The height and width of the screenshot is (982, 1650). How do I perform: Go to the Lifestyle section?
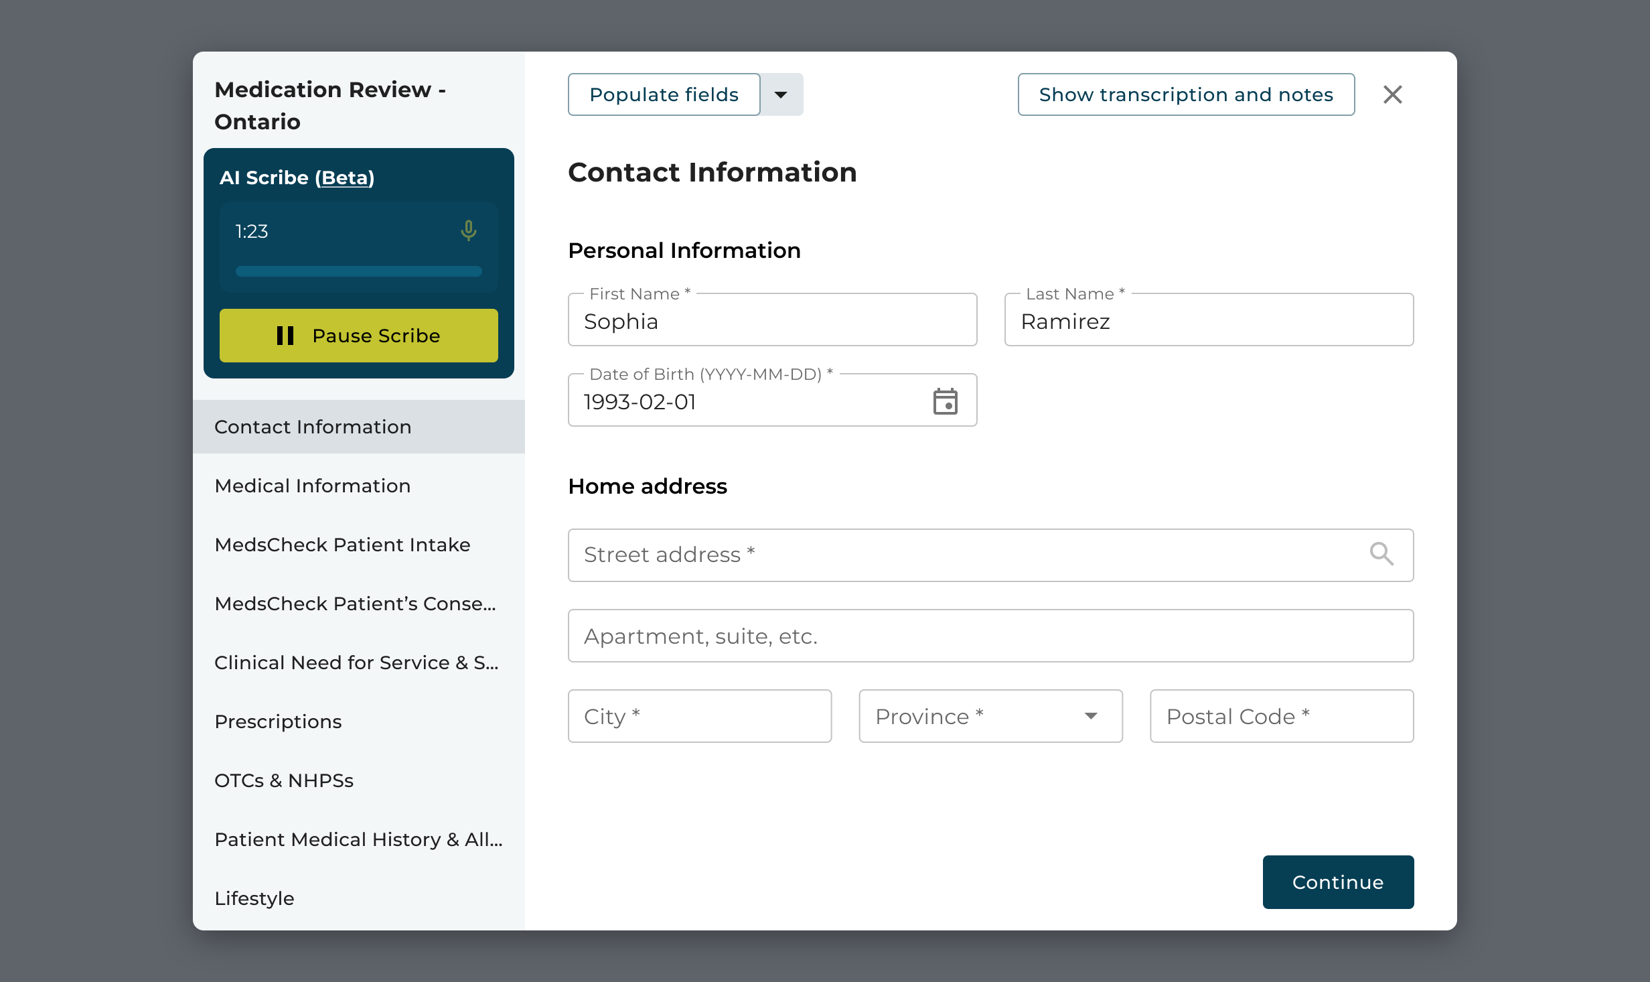point(359,898)
